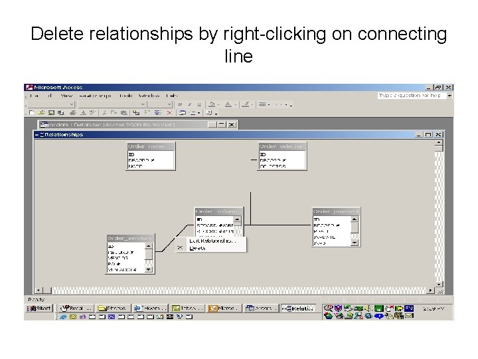Click the Relationships window horizontal scroll right arrow

click(x=430, y=290)
